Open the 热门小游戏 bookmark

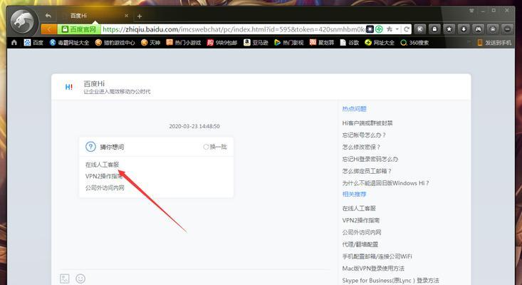coord(184,43)
